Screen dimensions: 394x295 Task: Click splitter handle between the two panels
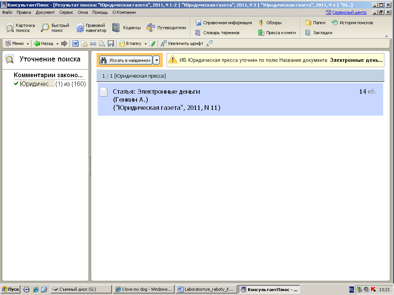90,166
